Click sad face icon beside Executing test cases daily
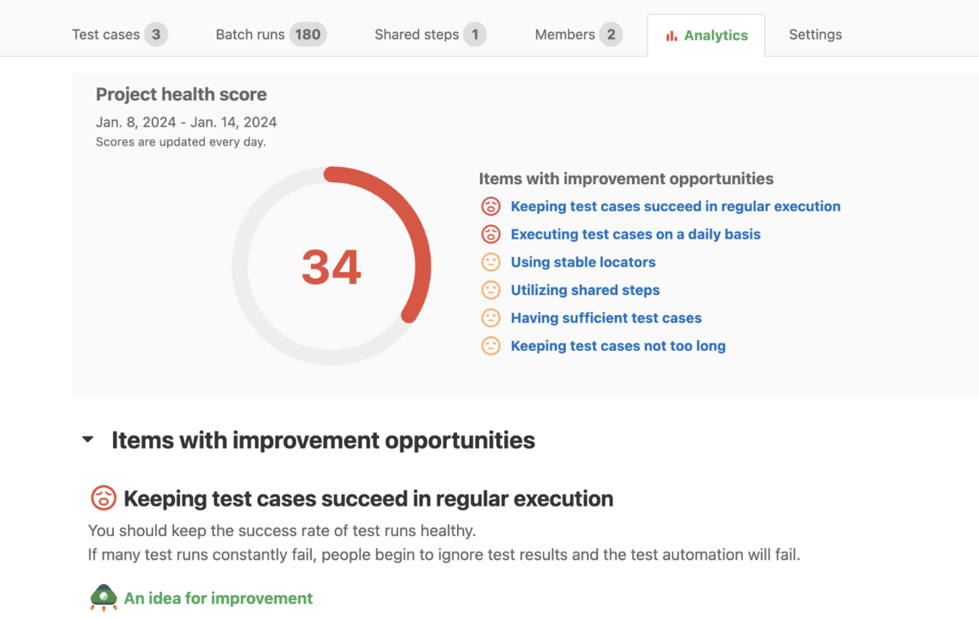This screenshot has height=620, width=979. click(x=491, y=235)
